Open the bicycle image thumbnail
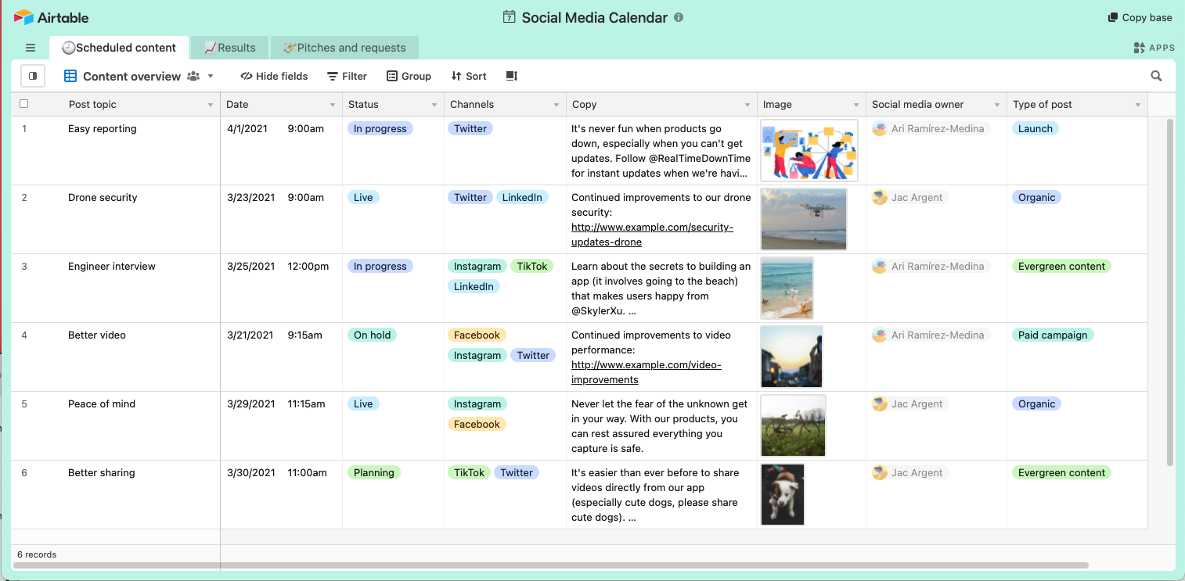 [793, 425]
